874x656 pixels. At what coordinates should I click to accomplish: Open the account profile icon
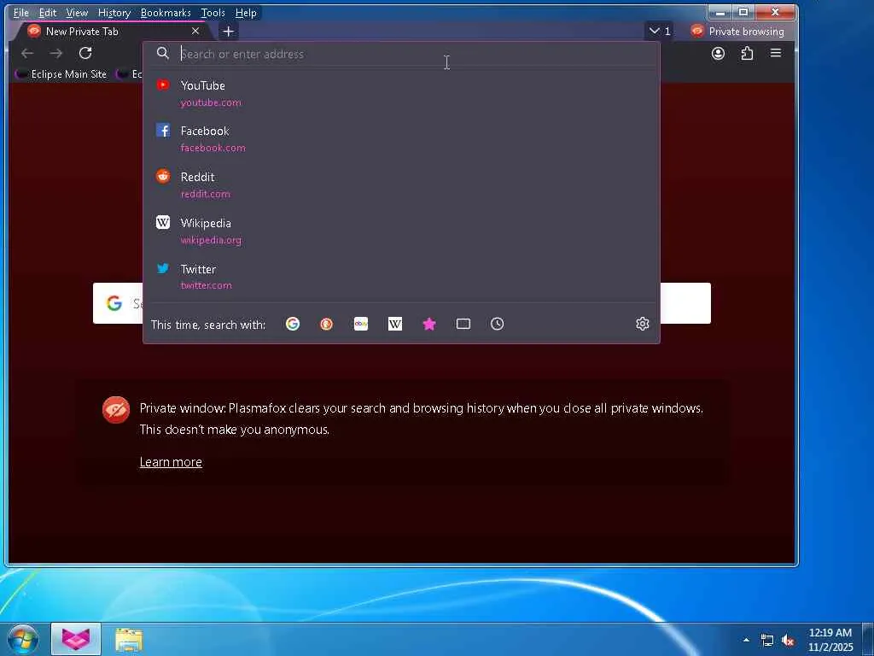click(718, 54)
